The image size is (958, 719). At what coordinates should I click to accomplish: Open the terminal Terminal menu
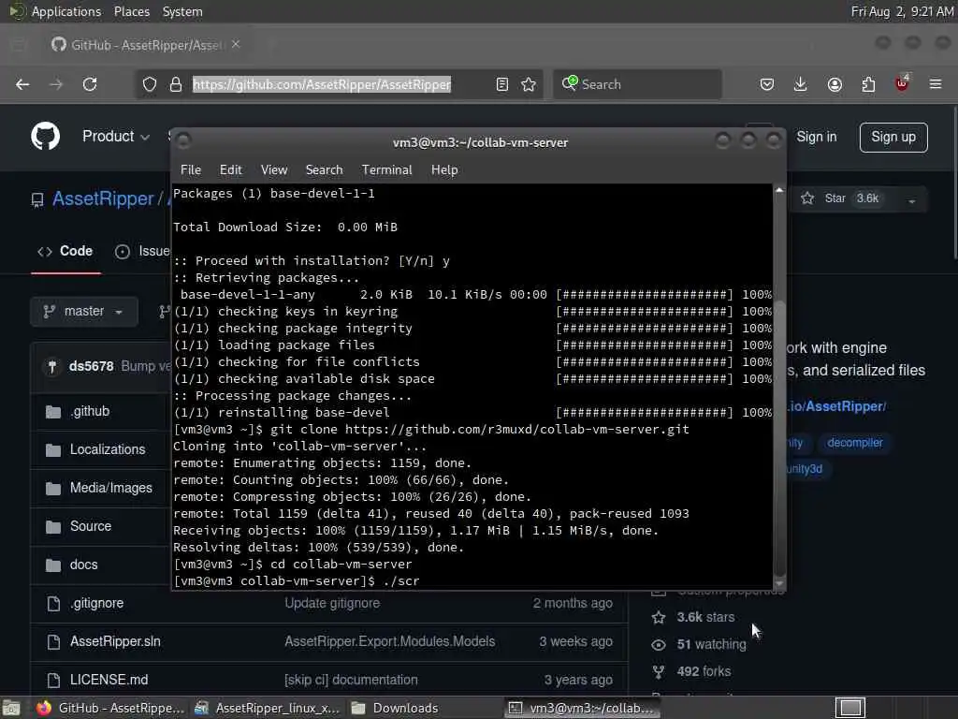point(386,170)
